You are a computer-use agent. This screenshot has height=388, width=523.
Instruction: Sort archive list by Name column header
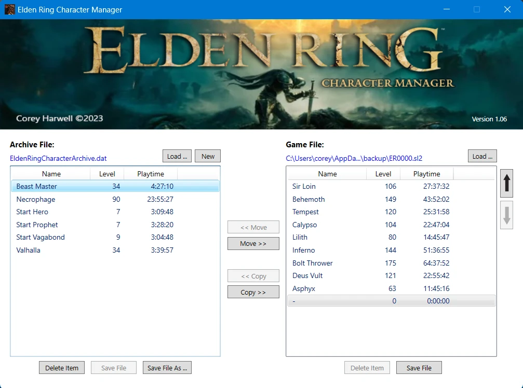(x=51, y=174)
